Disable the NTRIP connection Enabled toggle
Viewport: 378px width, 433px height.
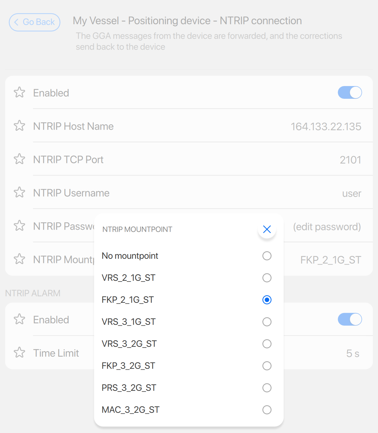click(x=350, y=93)
